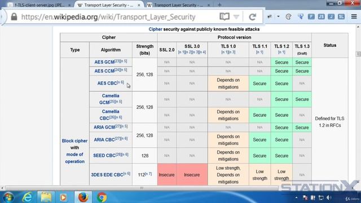This screenshot has width=361, height=203.
Task: Click the Secure cell for AES GCM under TLS 1.2
Action: [281, 62]
